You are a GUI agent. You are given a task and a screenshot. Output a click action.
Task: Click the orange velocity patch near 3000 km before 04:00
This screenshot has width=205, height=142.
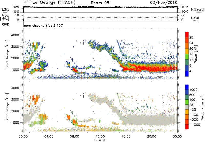[35, 99]
